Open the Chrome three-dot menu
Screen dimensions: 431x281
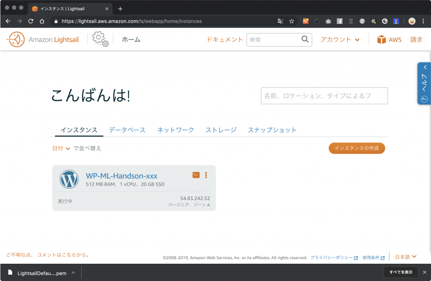pos(423,21)
